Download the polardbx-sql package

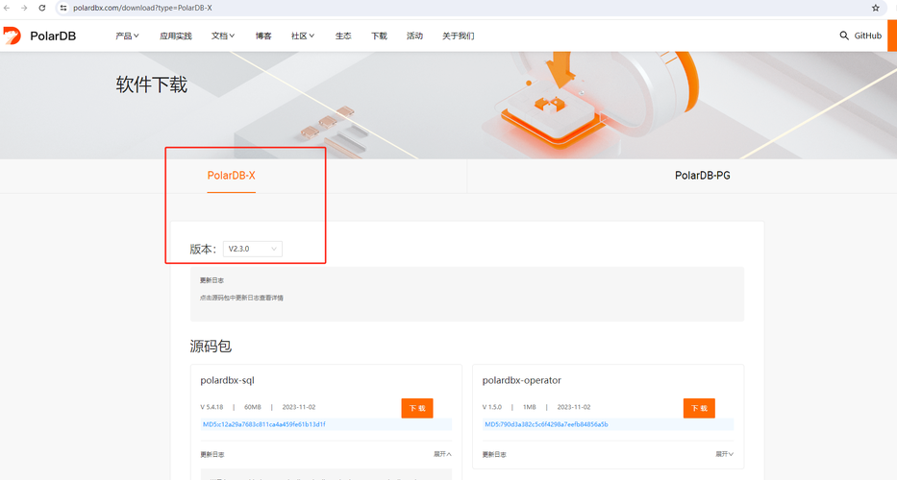[x=417, y=408]
